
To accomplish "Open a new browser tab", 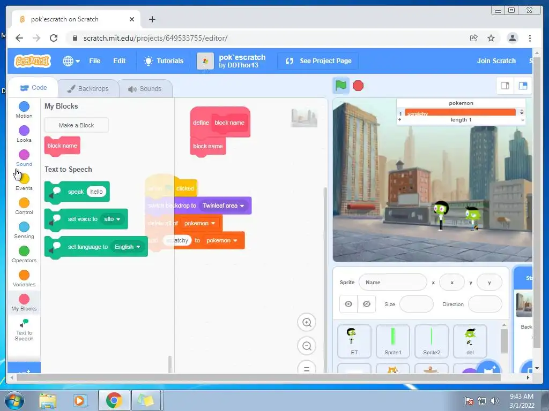I will 152,19.
